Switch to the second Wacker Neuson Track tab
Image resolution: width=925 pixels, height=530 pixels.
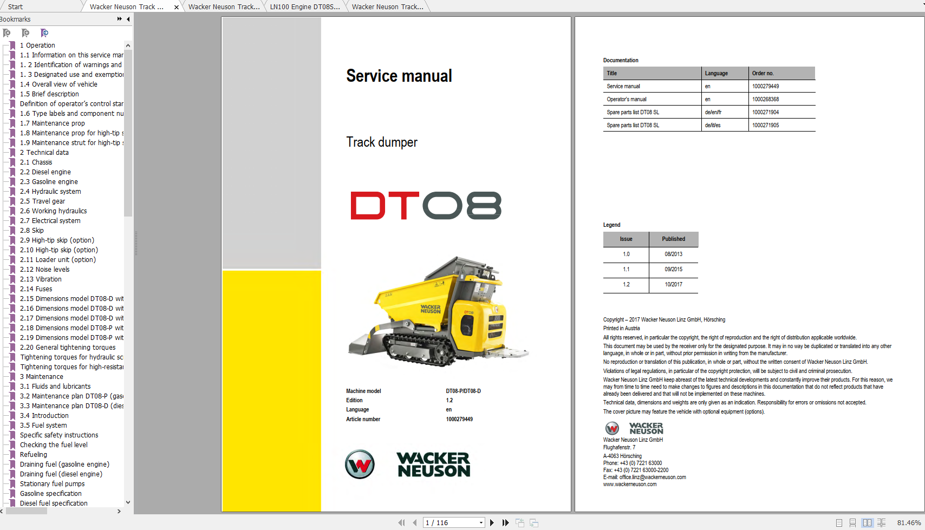224,7
